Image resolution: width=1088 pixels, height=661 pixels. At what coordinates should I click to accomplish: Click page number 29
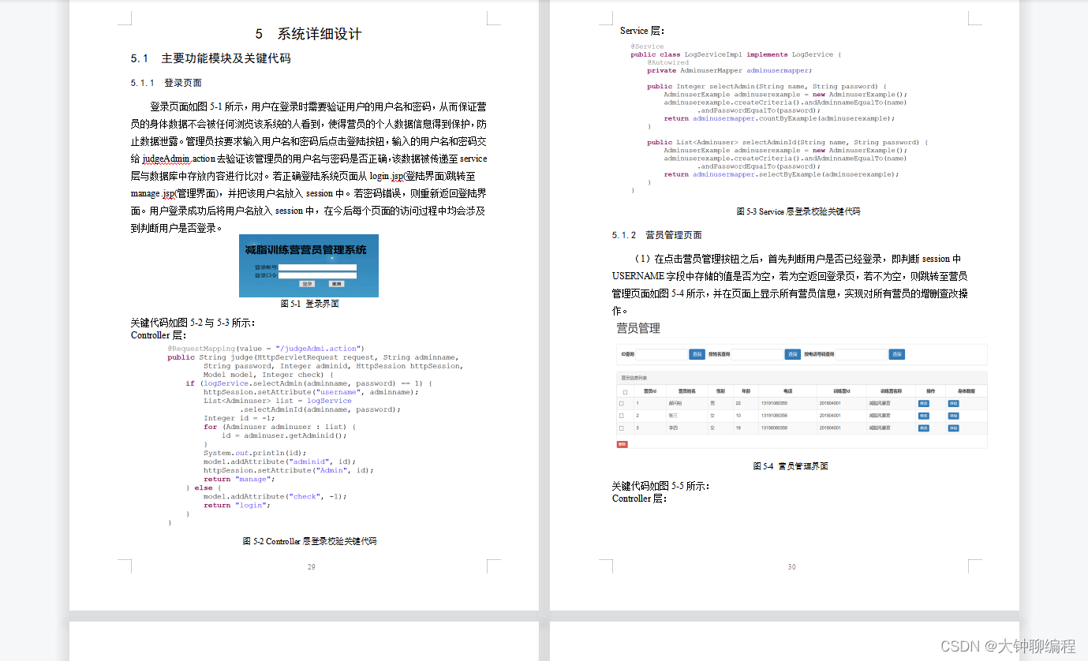(x=312, y=567)
